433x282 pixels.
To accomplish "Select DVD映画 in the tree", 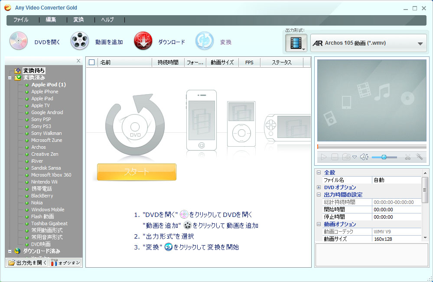I will click(41, 244).
